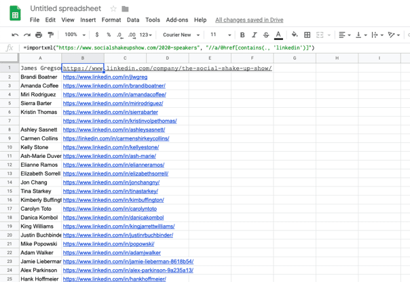Select the cell containing Danica Kombol
Viewport: 410px width, 282px height.
40,218
